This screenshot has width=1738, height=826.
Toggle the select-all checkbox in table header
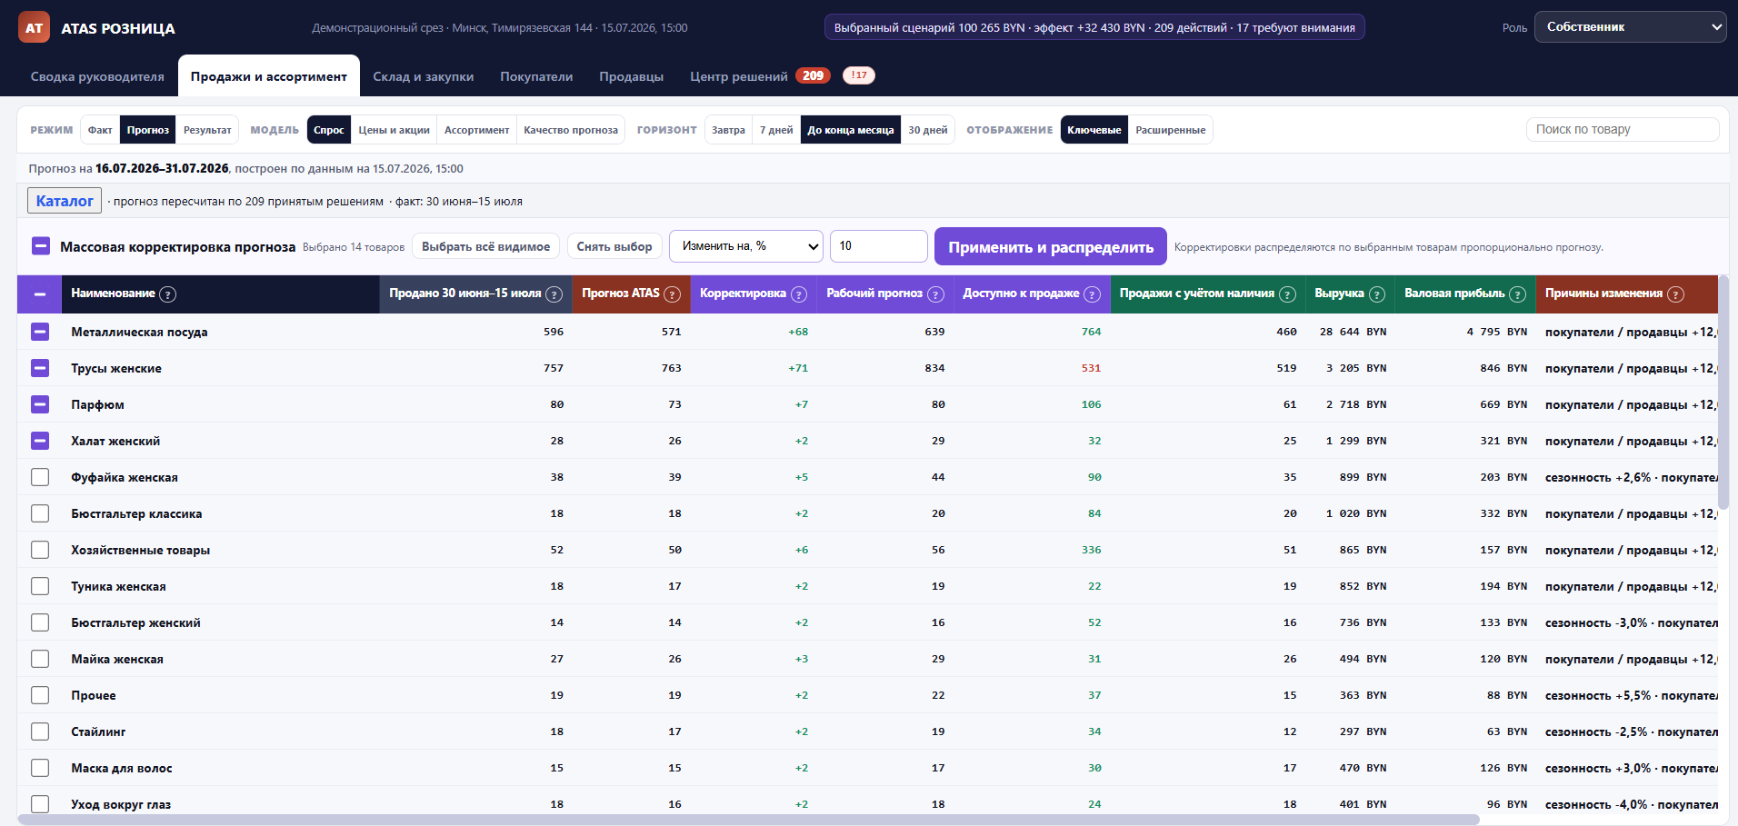pos(40,294)
